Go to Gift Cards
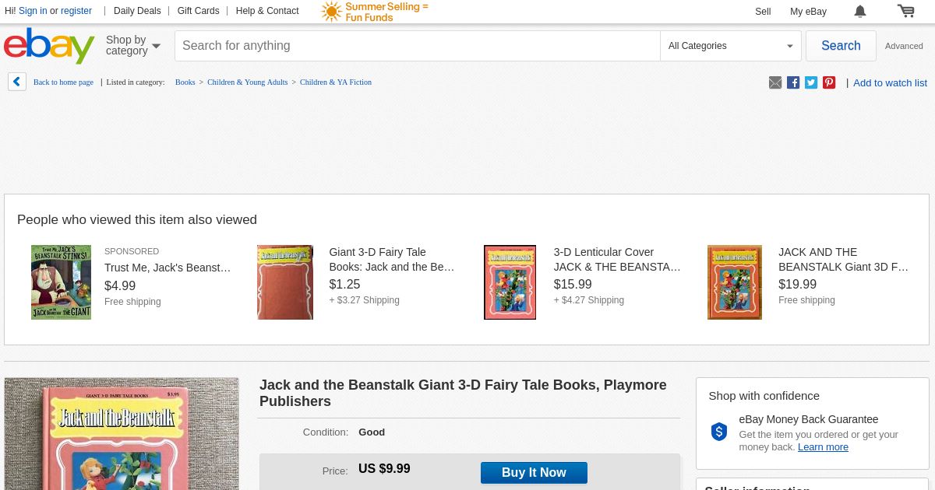Image resolution: width=935 pixels, height=490 pixels. coord(198,11)
